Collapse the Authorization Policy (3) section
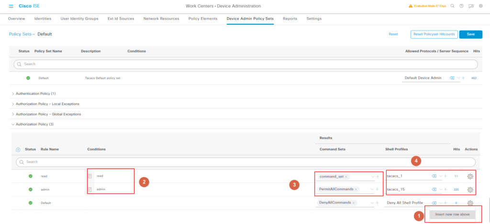 click(x=13, y=124)
